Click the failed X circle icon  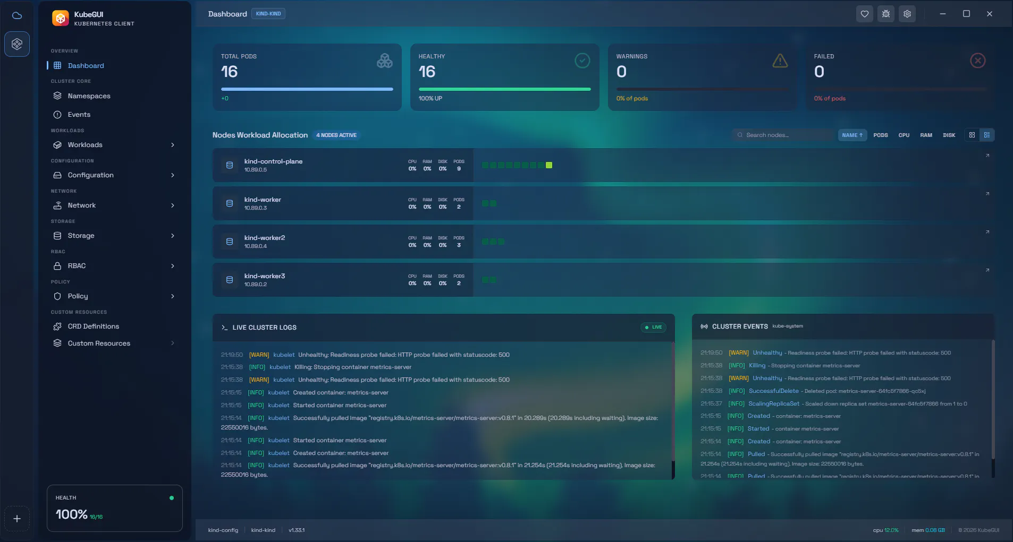[x=978, y=61]
